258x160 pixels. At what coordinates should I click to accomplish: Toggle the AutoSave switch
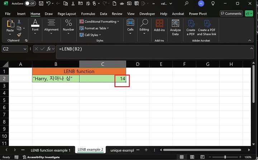tap(30, 4)
